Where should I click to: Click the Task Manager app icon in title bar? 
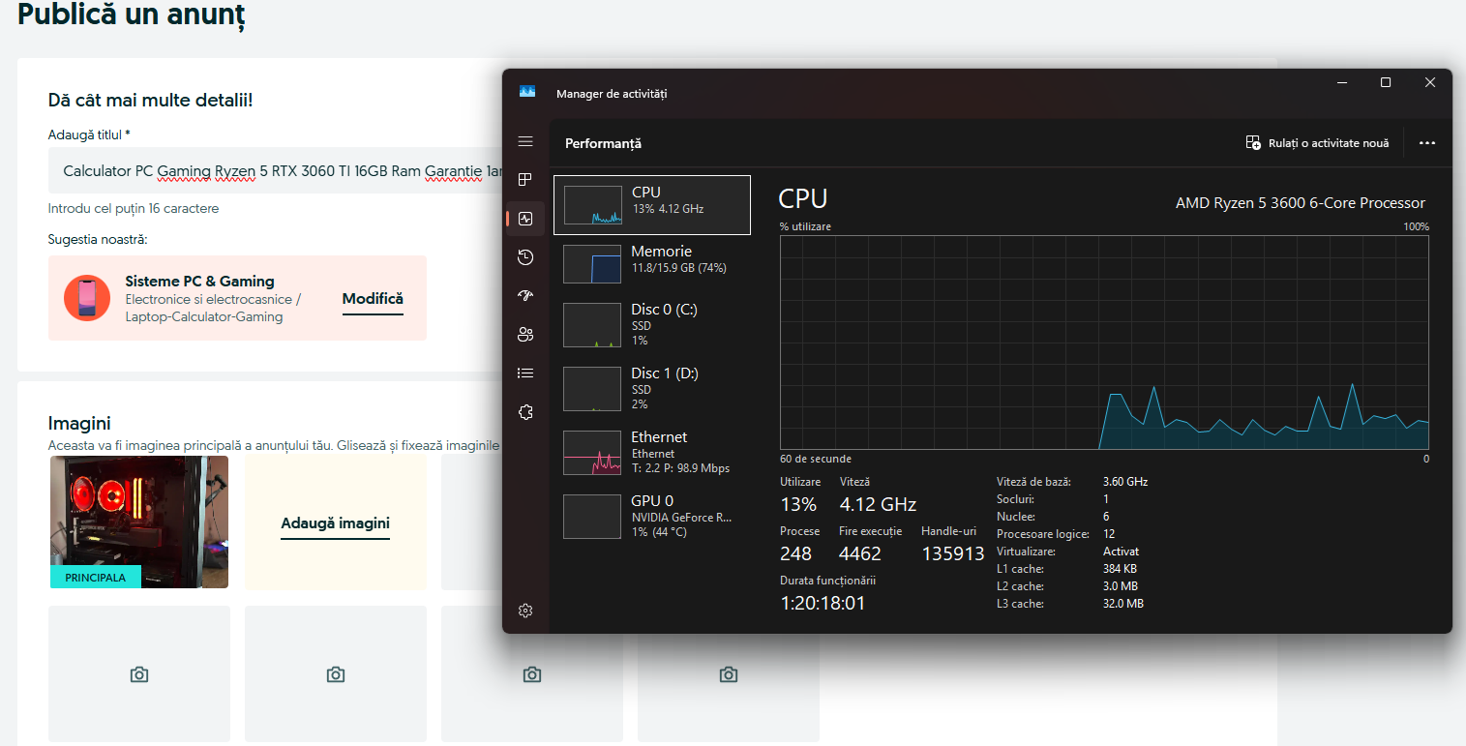coord(527,93)
